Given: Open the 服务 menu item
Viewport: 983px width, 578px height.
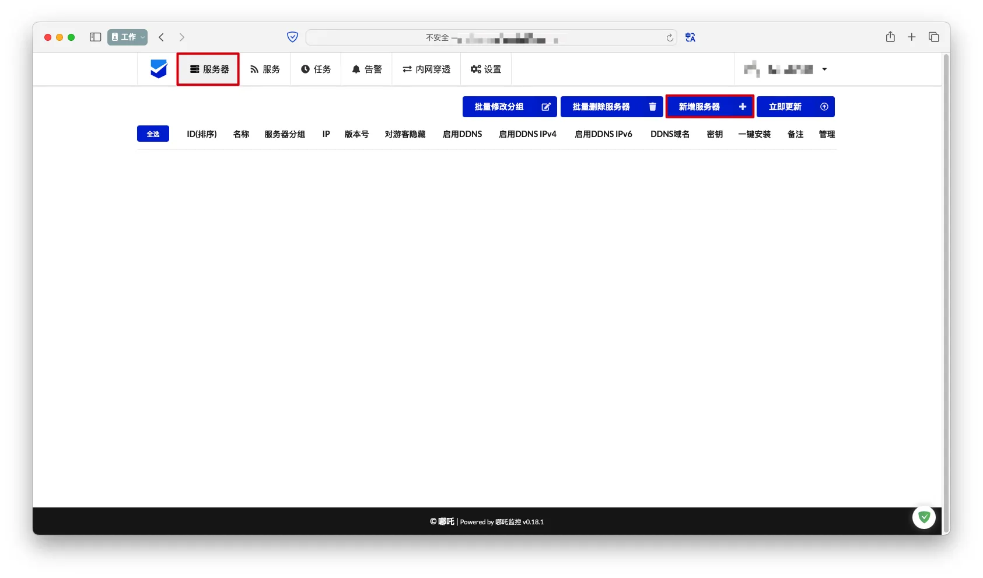Looking at the screenshot, I should click(x=265, y=69).
